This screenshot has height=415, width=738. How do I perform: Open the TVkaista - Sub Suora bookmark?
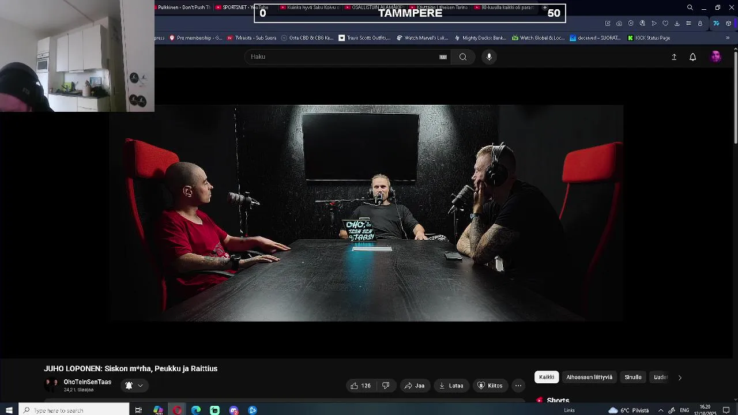point(251,38)
